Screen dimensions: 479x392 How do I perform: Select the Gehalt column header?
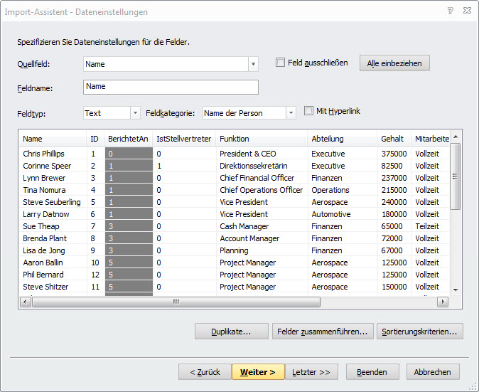(394, 139)
